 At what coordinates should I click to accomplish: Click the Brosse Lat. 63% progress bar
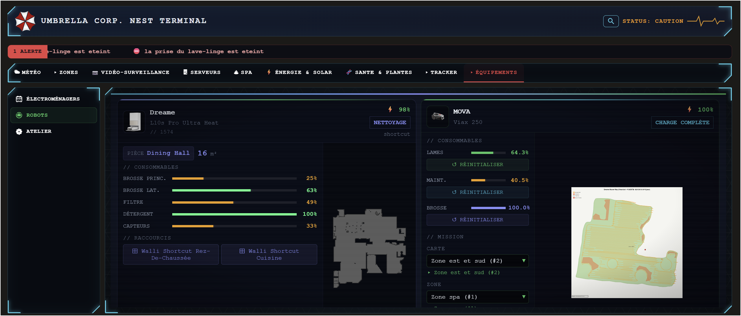234,190
